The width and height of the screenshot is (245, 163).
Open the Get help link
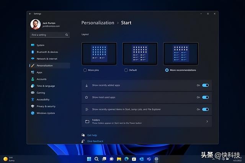coord(92,135)
